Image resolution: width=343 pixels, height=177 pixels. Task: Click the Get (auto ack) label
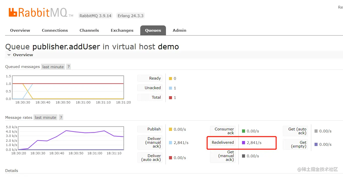pos(295,131)
